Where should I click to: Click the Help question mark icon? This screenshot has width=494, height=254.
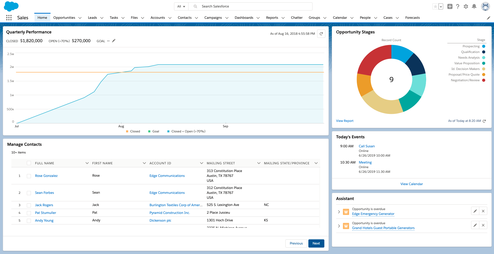[458, 6]
